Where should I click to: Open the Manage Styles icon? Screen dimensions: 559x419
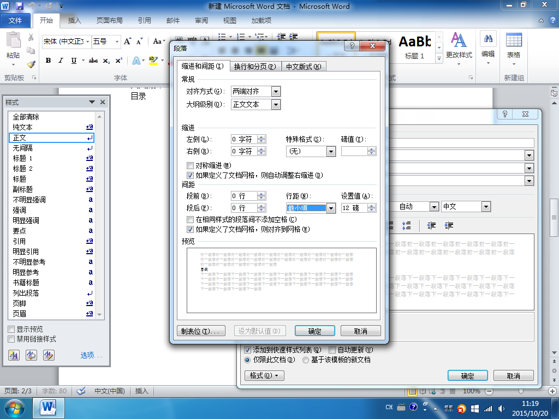point(49,355)
